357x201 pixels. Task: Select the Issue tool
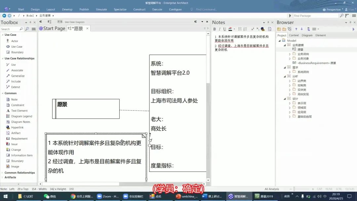14,144
